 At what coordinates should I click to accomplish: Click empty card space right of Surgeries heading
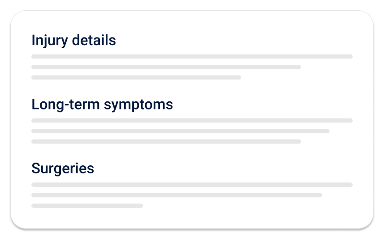point(224,169)
